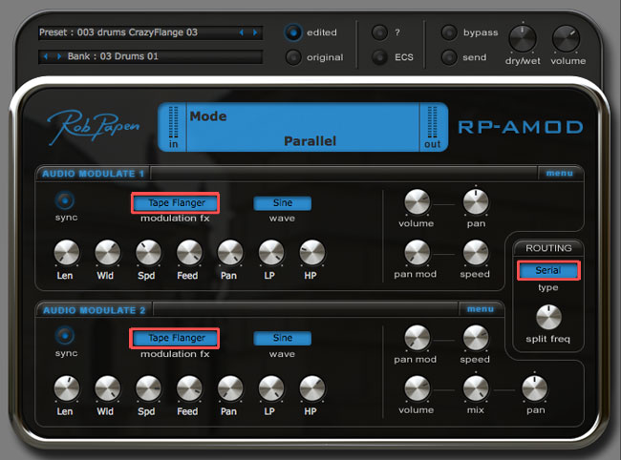Toggle the original button
The width and height of the screenshot is (621, 460).
point(293,57)
